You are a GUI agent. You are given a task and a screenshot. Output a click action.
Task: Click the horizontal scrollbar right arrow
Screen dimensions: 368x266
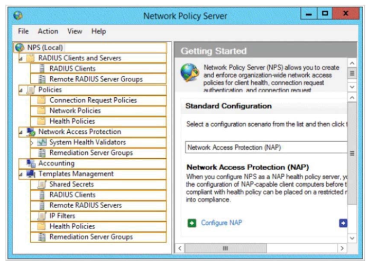point(342,248)
